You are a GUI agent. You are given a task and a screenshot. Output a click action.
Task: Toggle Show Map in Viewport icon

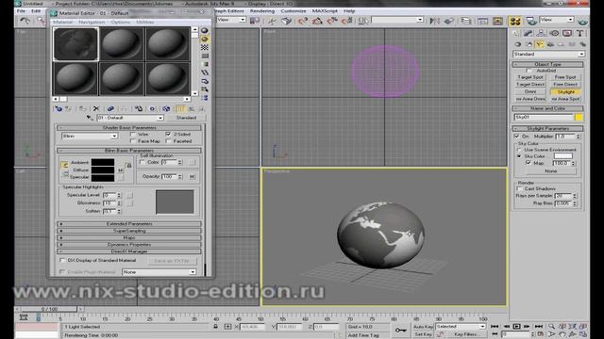coord(166,109)
